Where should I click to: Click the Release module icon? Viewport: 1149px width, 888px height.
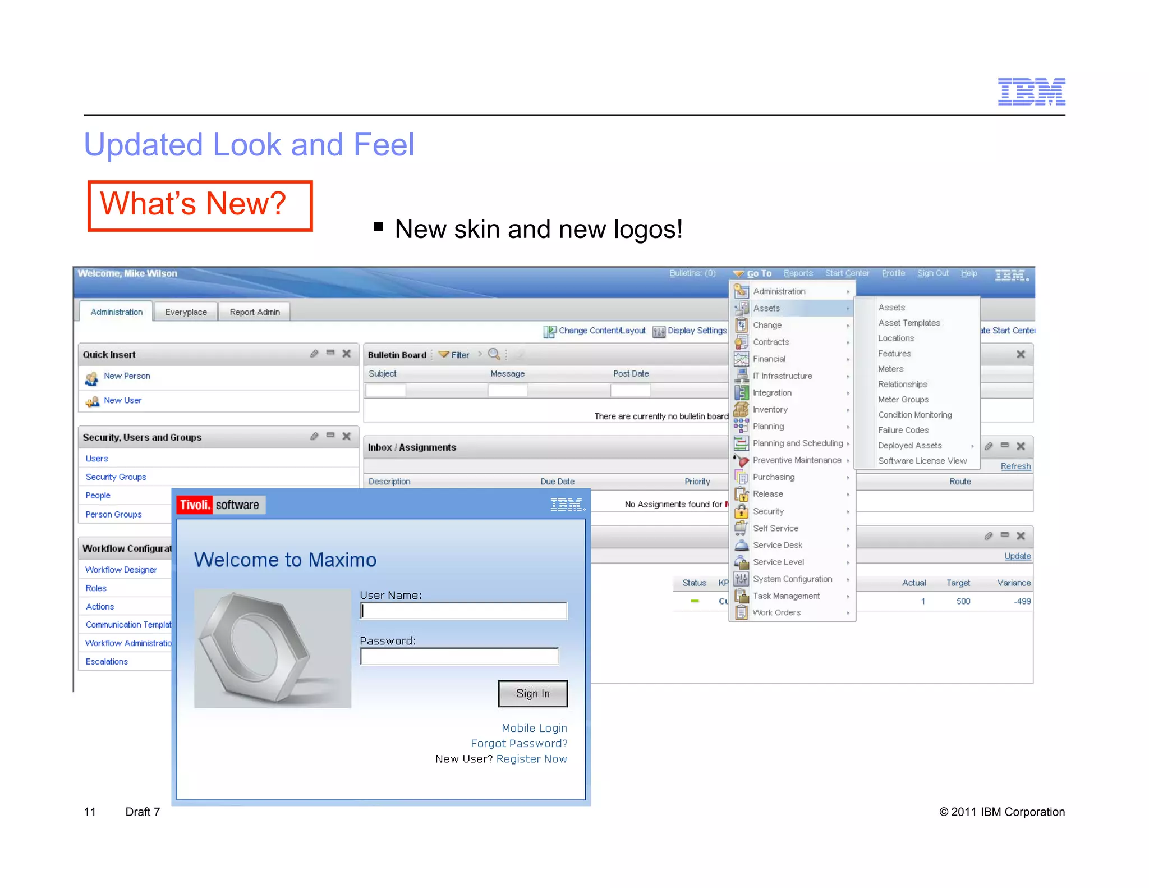741,494
